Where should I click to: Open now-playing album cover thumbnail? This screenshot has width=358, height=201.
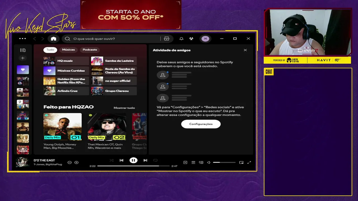click(x=22, y=162)
